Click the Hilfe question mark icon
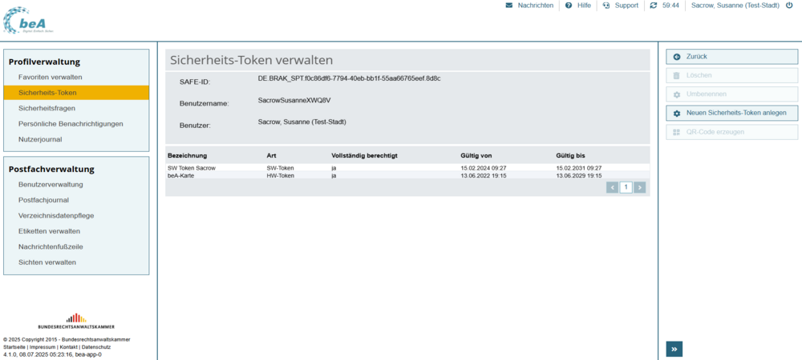802x360 pixels. (x=569, y=6)
